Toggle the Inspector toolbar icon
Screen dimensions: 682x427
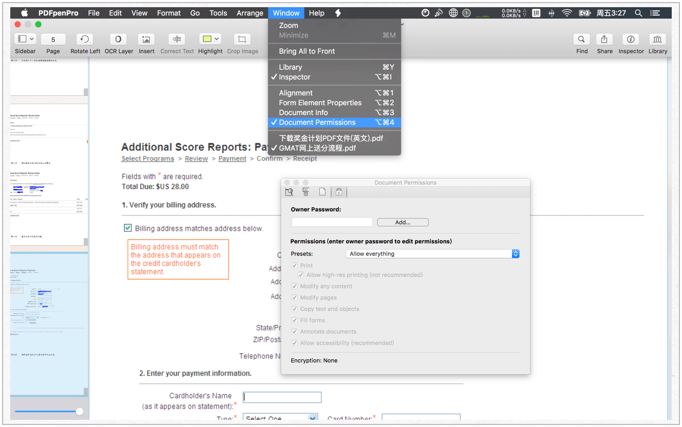pyautogui.click(x=631, y=40)
